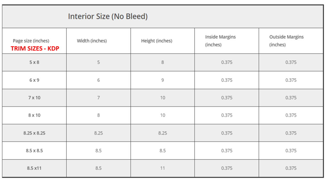Click the "8.25 x 8.25" page size cell
Screen dimensions: 328x184
34,133
